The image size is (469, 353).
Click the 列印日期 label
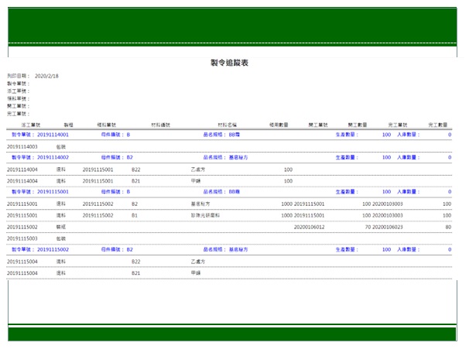[x=18, y=76]
